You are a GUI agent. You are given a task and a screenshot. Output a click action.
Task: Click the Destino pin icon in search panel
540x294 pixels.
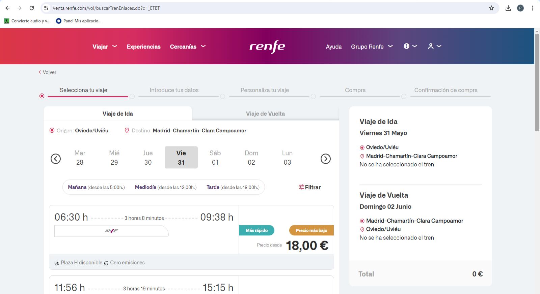click(127, 130)
